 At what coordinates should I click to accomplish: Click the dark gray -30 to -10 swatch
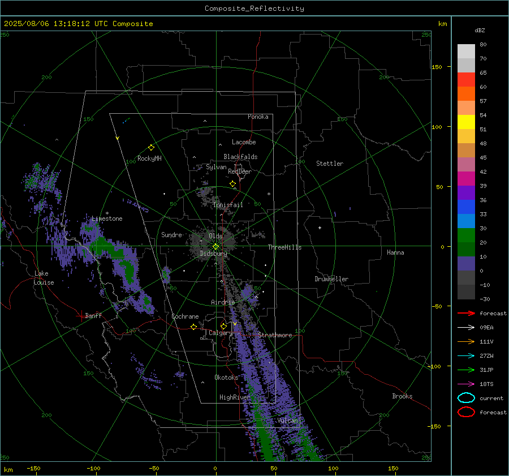click(466, 292)
